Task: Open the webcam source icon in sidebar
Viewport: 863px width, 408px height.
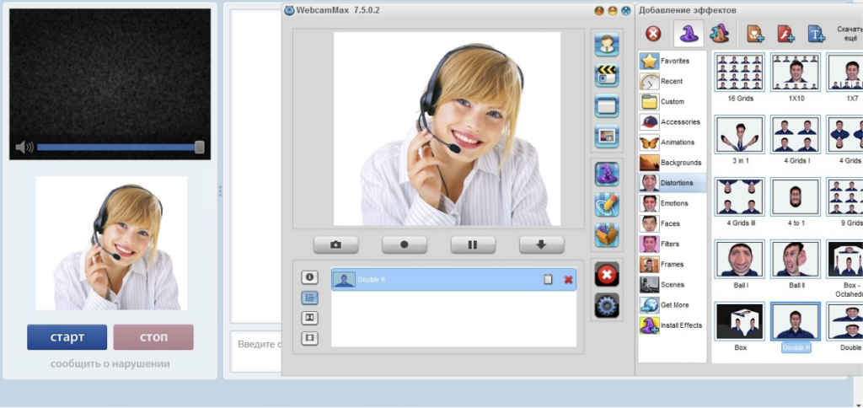Action: click(x=607, y=45)
